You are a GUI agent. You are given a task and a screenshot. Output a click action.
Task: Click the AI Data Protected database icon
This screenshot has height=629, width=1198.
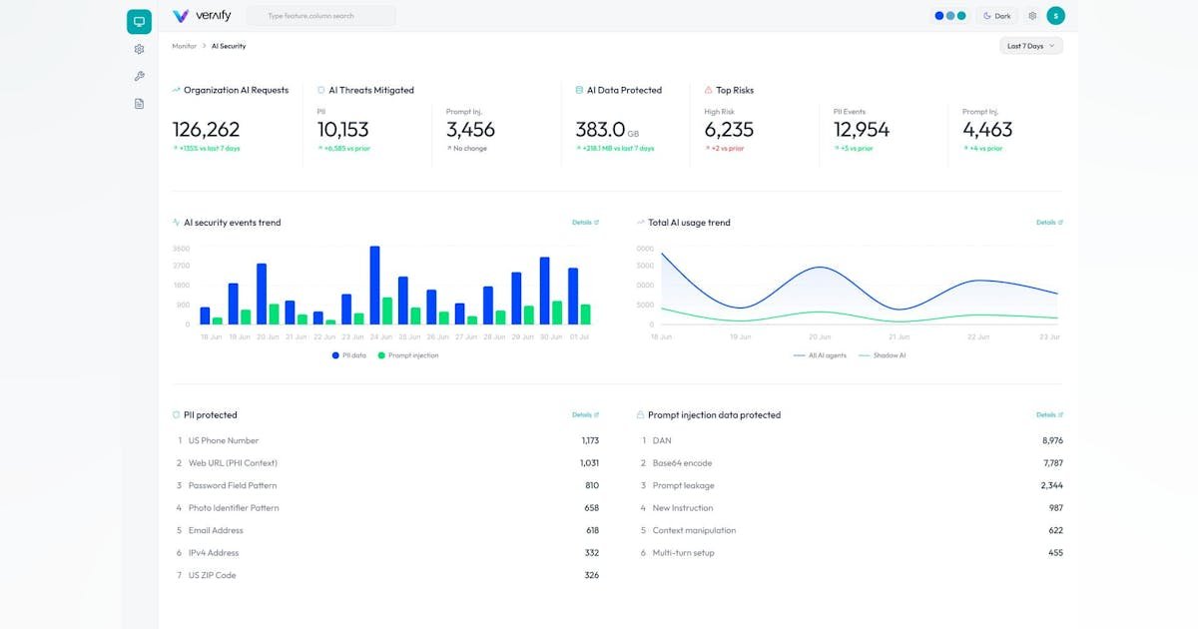[x=579, y=90]
